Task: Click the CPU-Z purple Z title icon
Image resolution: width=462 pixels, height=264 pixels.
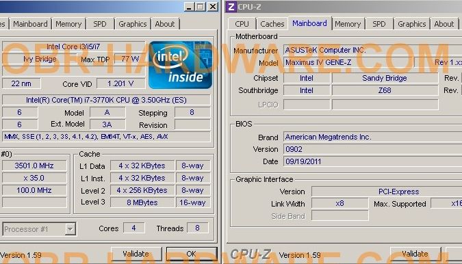Action: (231, 6)
